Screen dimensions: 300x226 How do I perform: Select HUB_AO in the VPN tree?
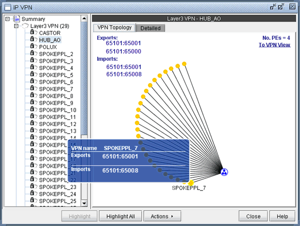50,40
